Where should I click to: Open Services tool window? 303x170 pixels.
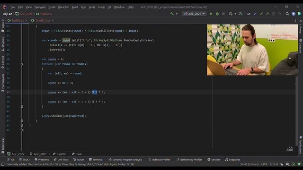pyautogui.click(x=214, y=160)
